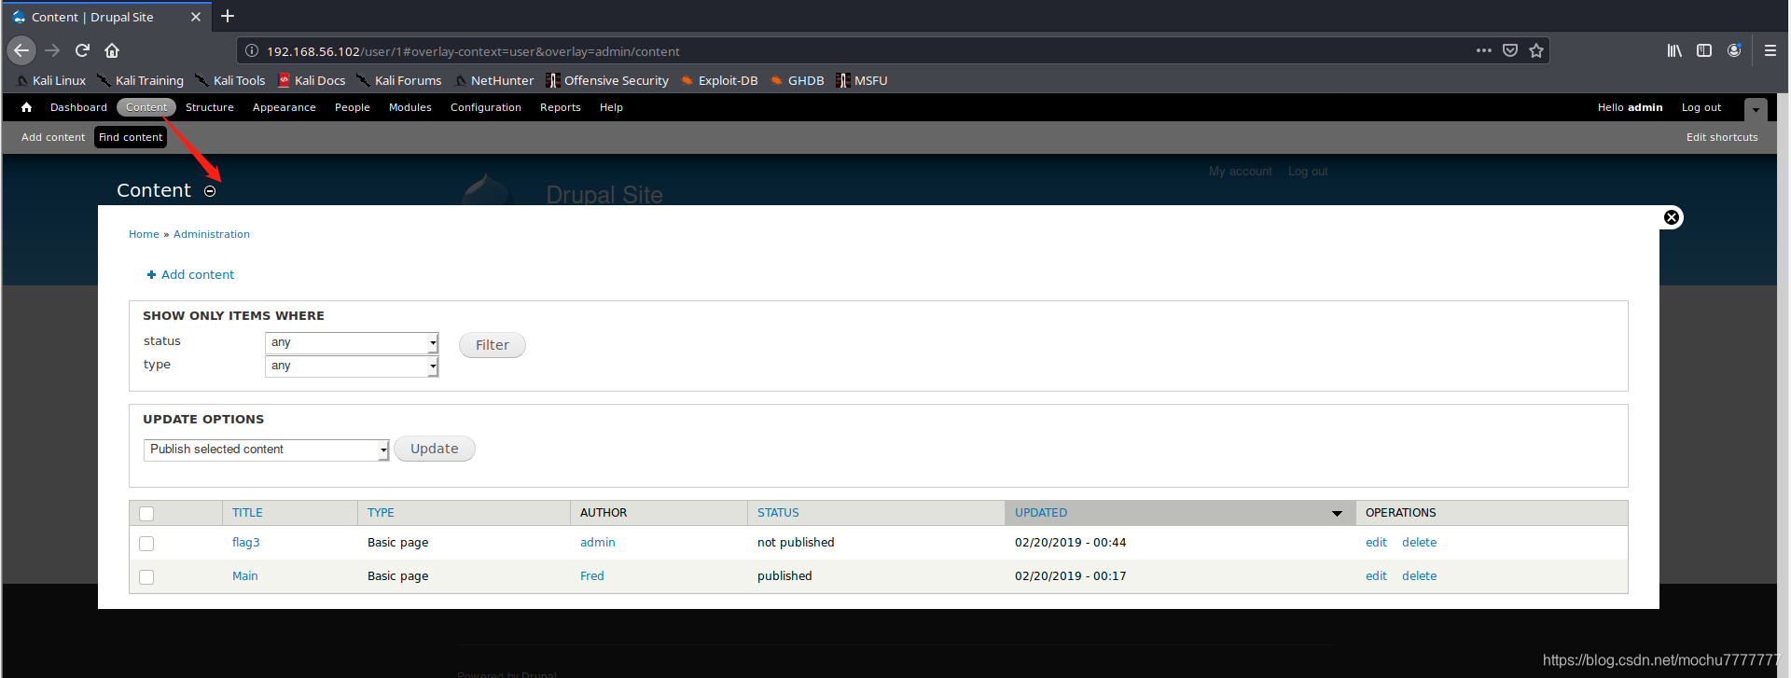Reload the current page
Image resolution: width=1791 pixels, height=678 pixels.
[x=82, y=50]
